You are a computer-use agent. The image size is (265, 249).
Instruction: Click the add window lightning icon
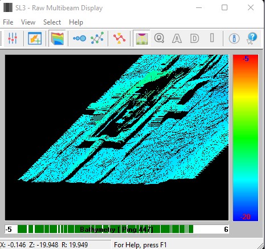pyautogui.click(x=35, y=38)
